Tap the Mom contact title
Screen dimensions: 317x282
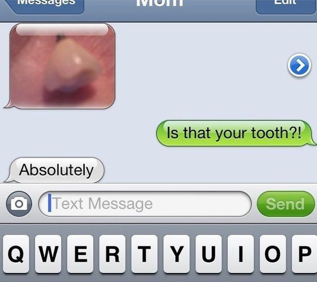(x=160, y=3)
